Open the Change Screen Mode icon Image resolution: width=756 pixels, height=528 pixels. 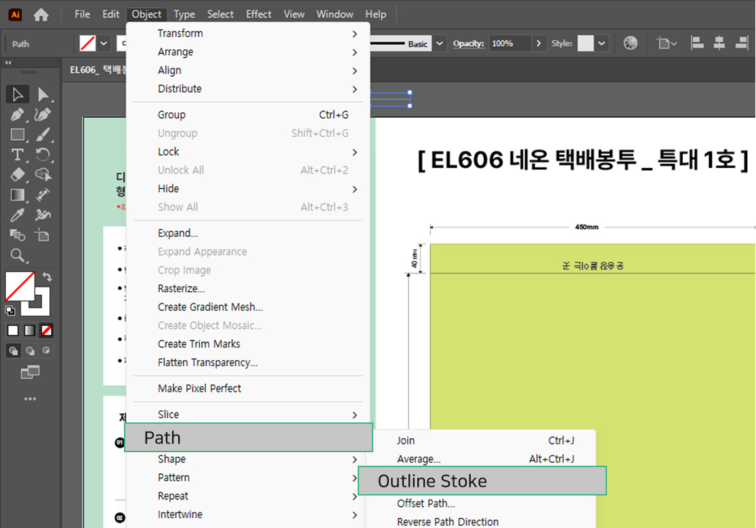click(x=30, y=372)
